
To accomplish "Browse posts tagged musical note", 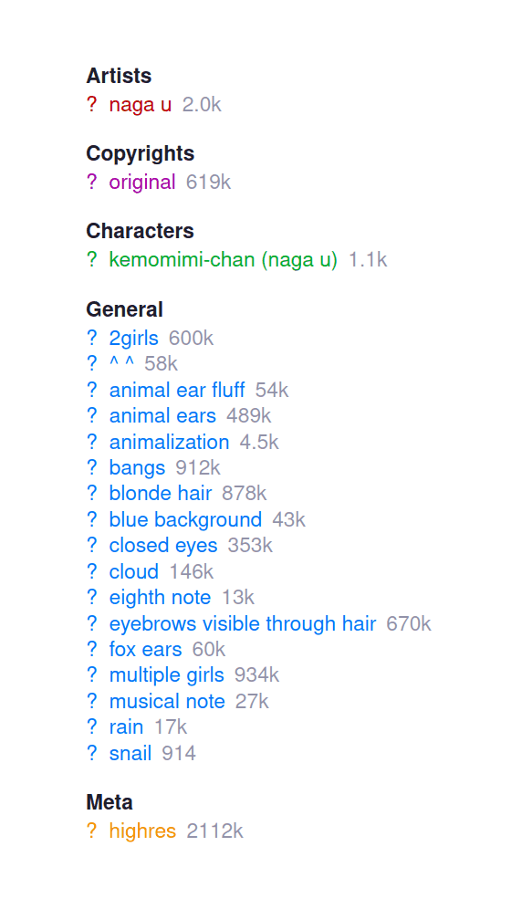I will click(167, 701).
